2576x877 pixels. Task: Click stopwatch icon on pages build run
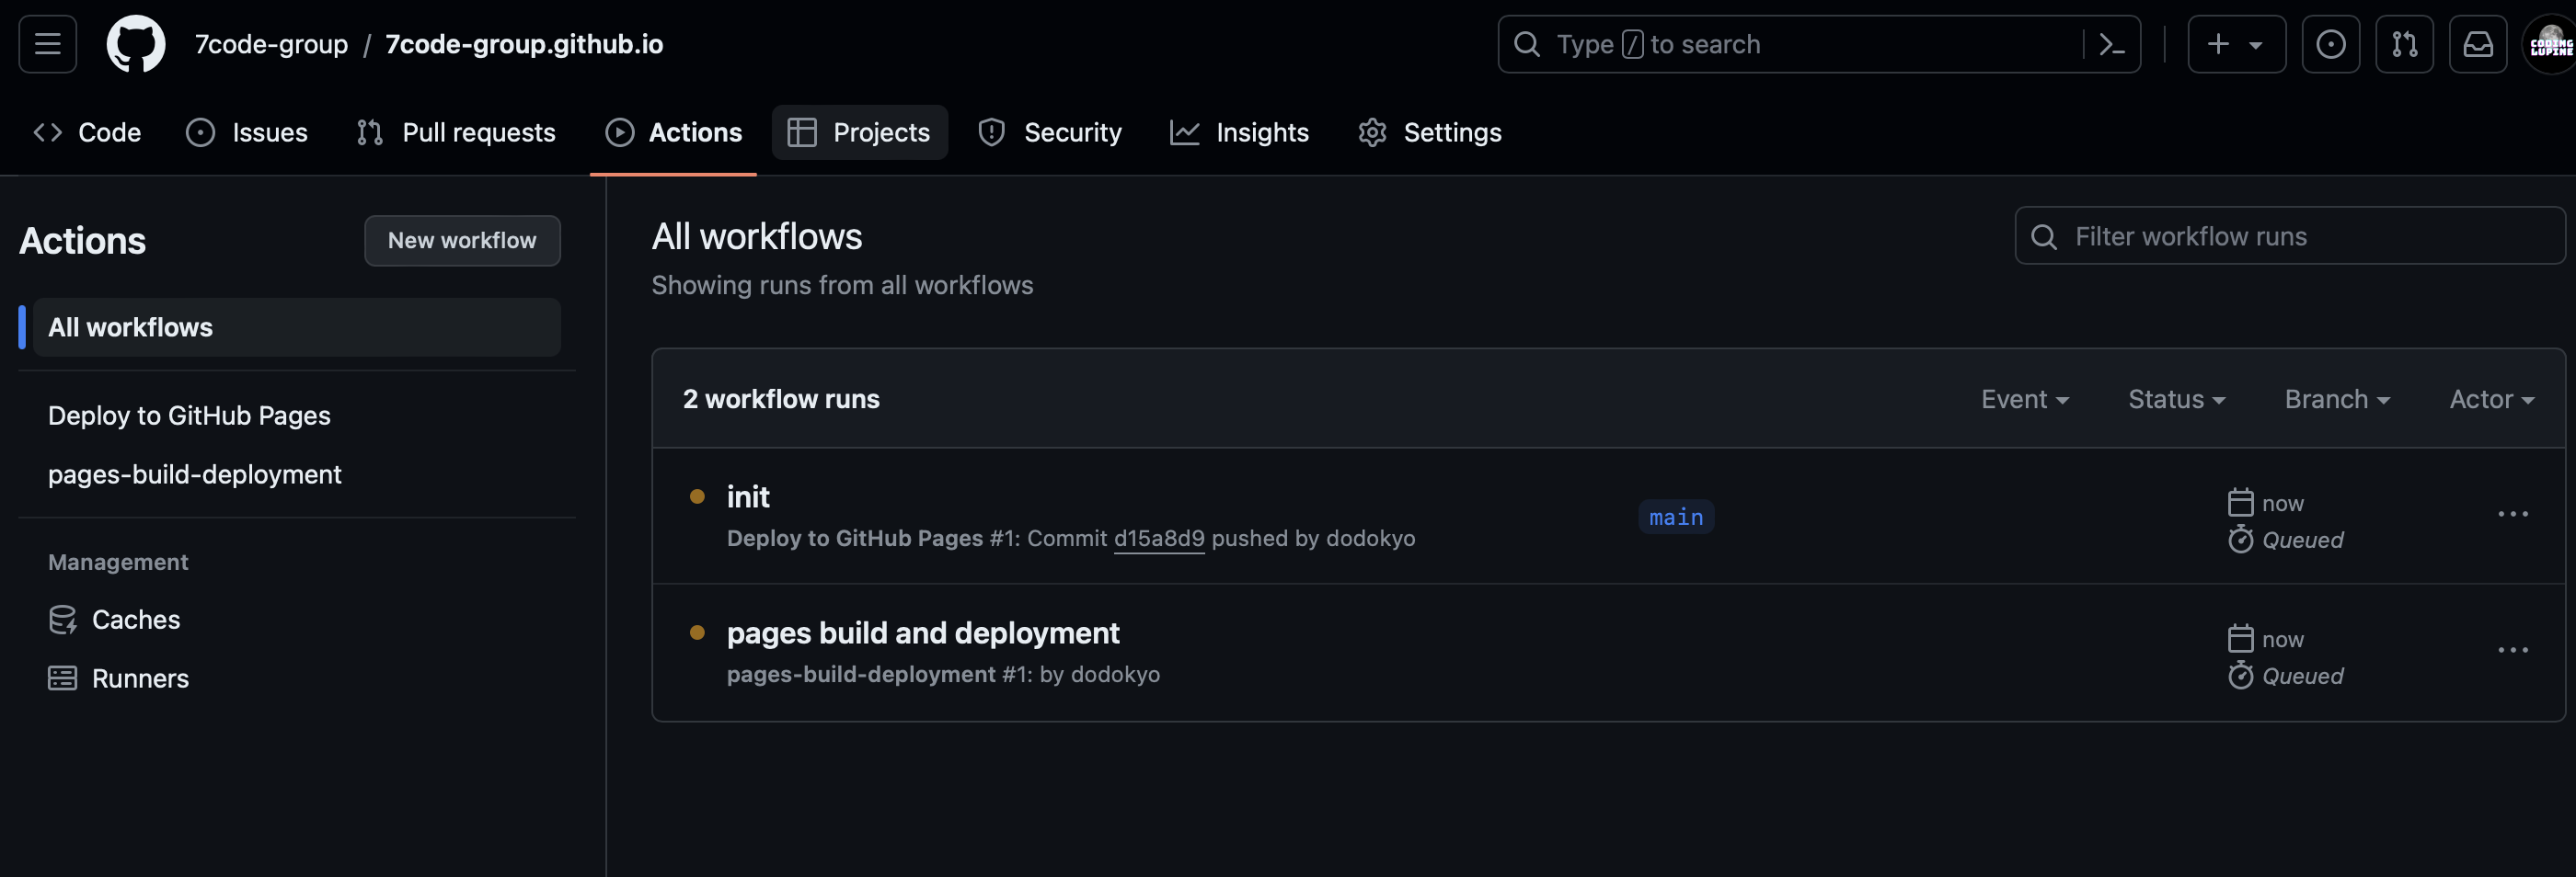click(x=2240, y=676)
